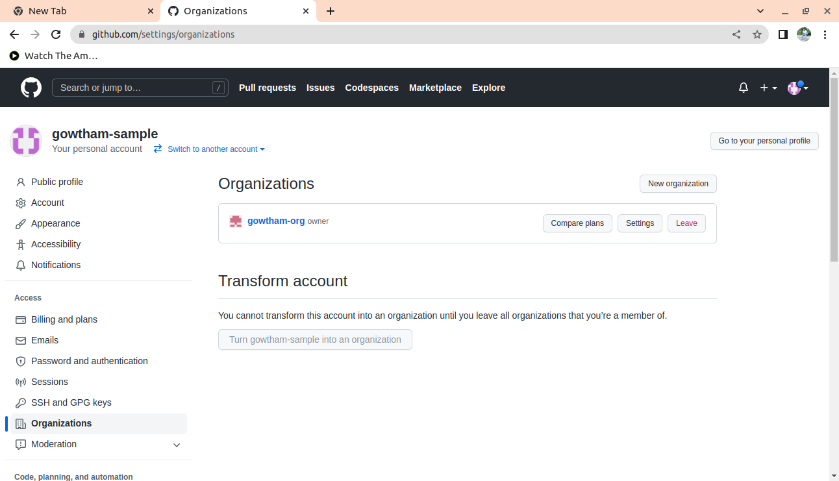
Task: Click the gowtham-org organization avatar
Action: pyautogui.click(x=236, y=221)
